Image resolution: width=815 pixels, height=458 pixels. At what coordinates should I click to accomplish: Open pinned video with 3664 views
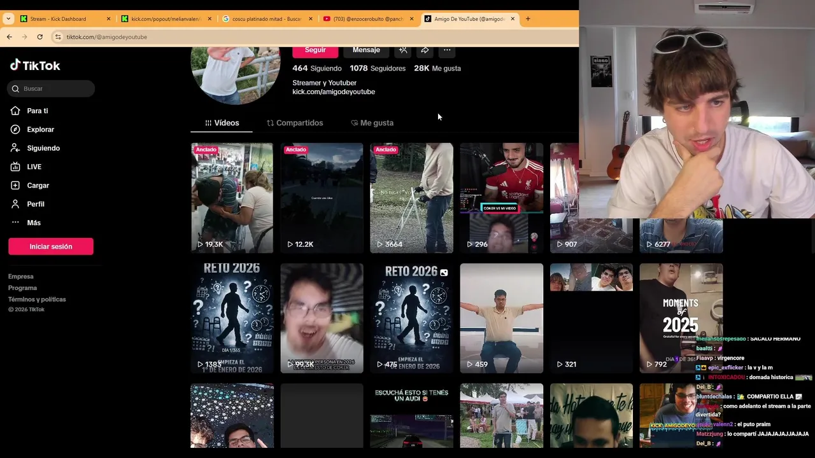(x=412, y=198)
